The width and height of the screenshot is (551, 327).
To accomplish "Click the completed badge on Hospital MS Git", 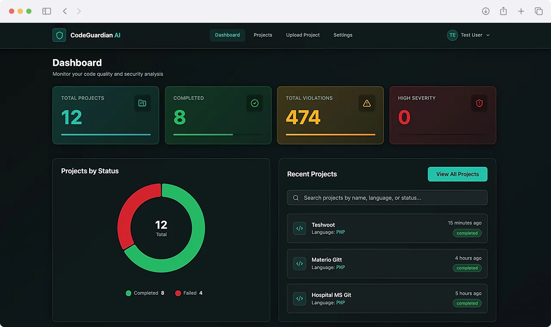I will [467, 303].
